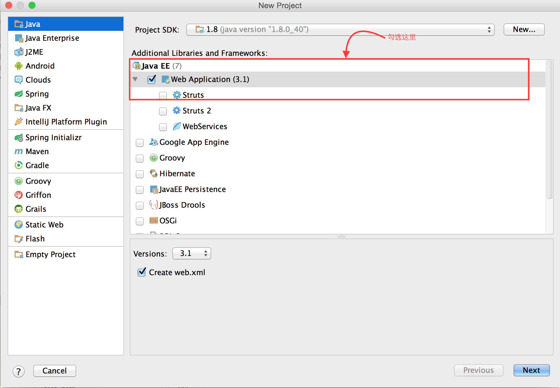Viewport: 560px width, 388px height.
Task: Click the Static Web globe icon
Action: click(19, 225)
